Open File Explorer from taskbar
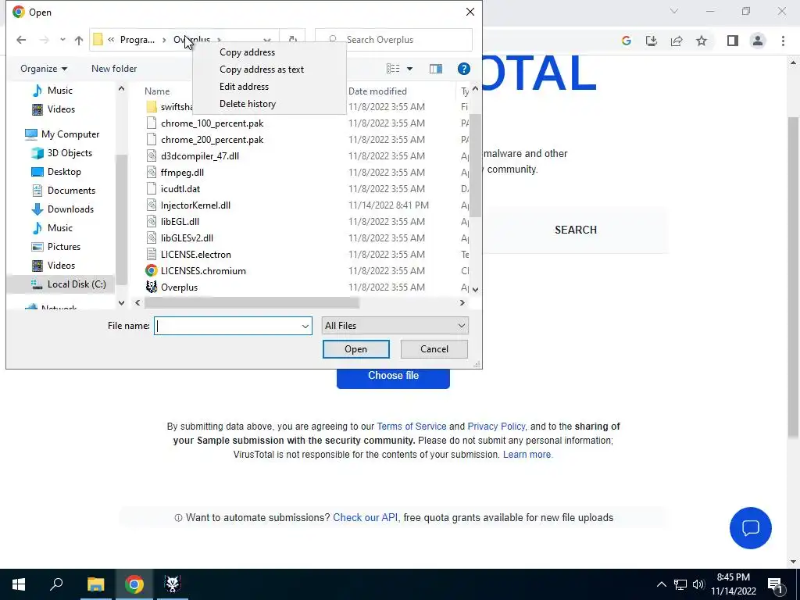 95,584
